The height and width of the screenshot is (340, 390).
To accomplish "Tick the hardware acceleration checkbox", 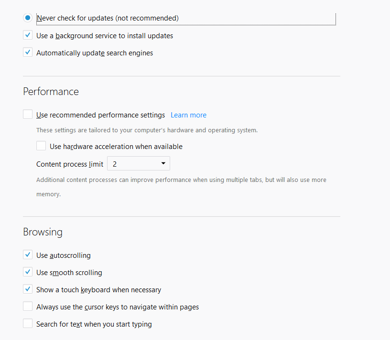I will (41, 146).
